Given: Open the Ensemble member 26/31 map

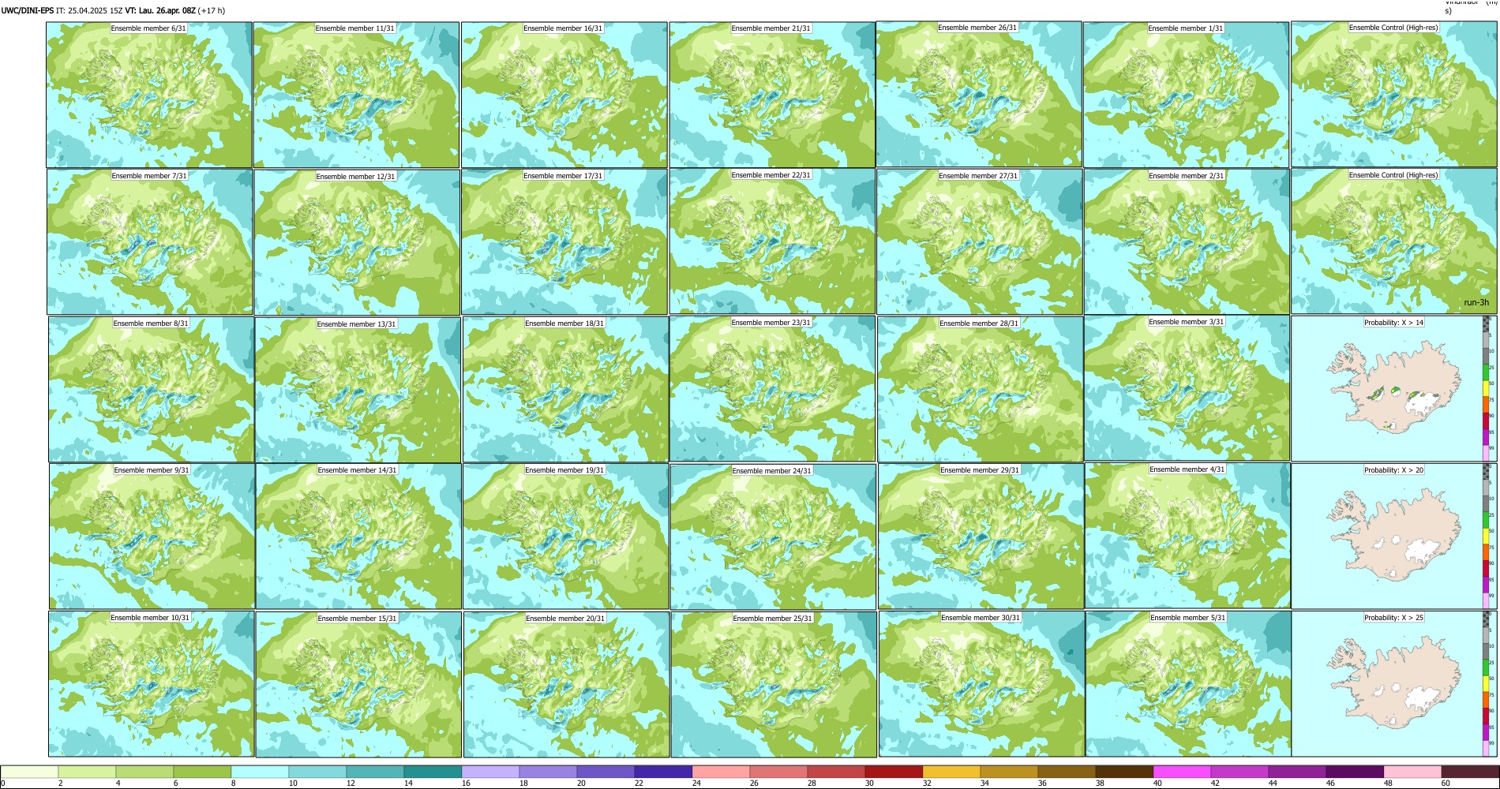Looking at the screenshot, I should (x=979, y=94).
